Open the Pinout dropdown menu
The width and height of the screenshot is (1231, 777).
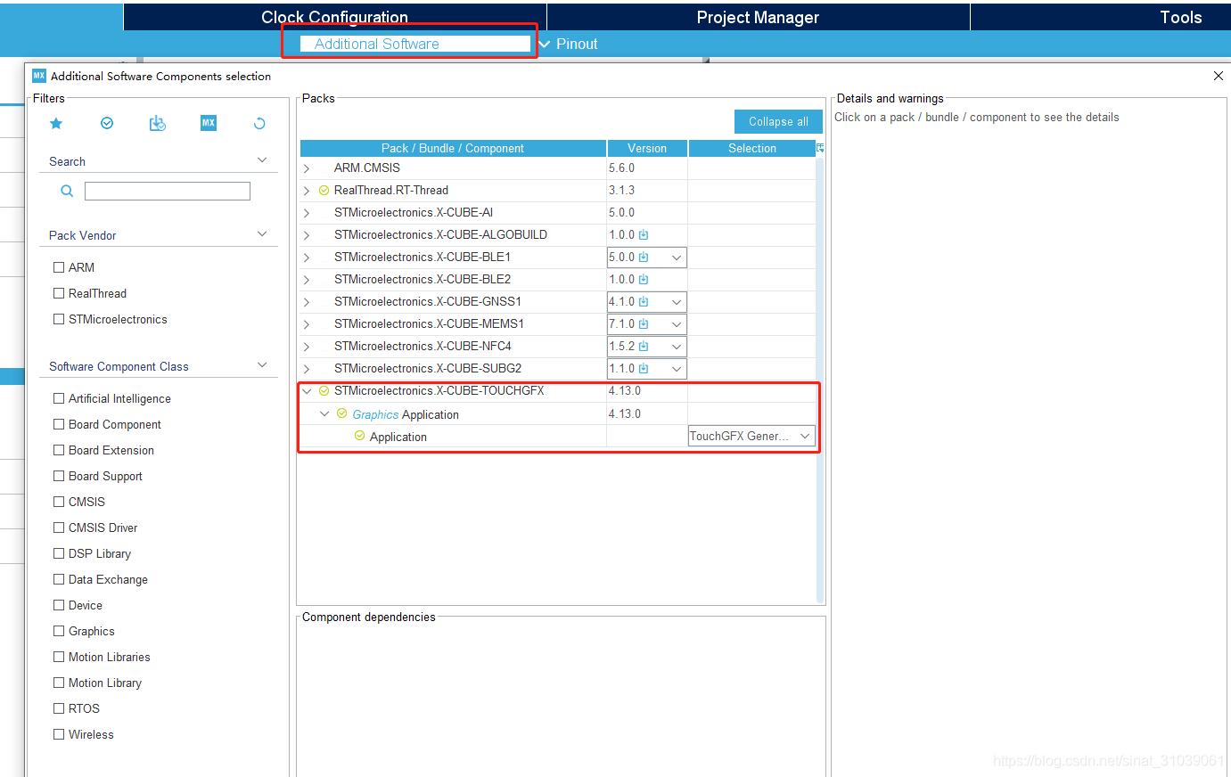(x=568, y=44)
